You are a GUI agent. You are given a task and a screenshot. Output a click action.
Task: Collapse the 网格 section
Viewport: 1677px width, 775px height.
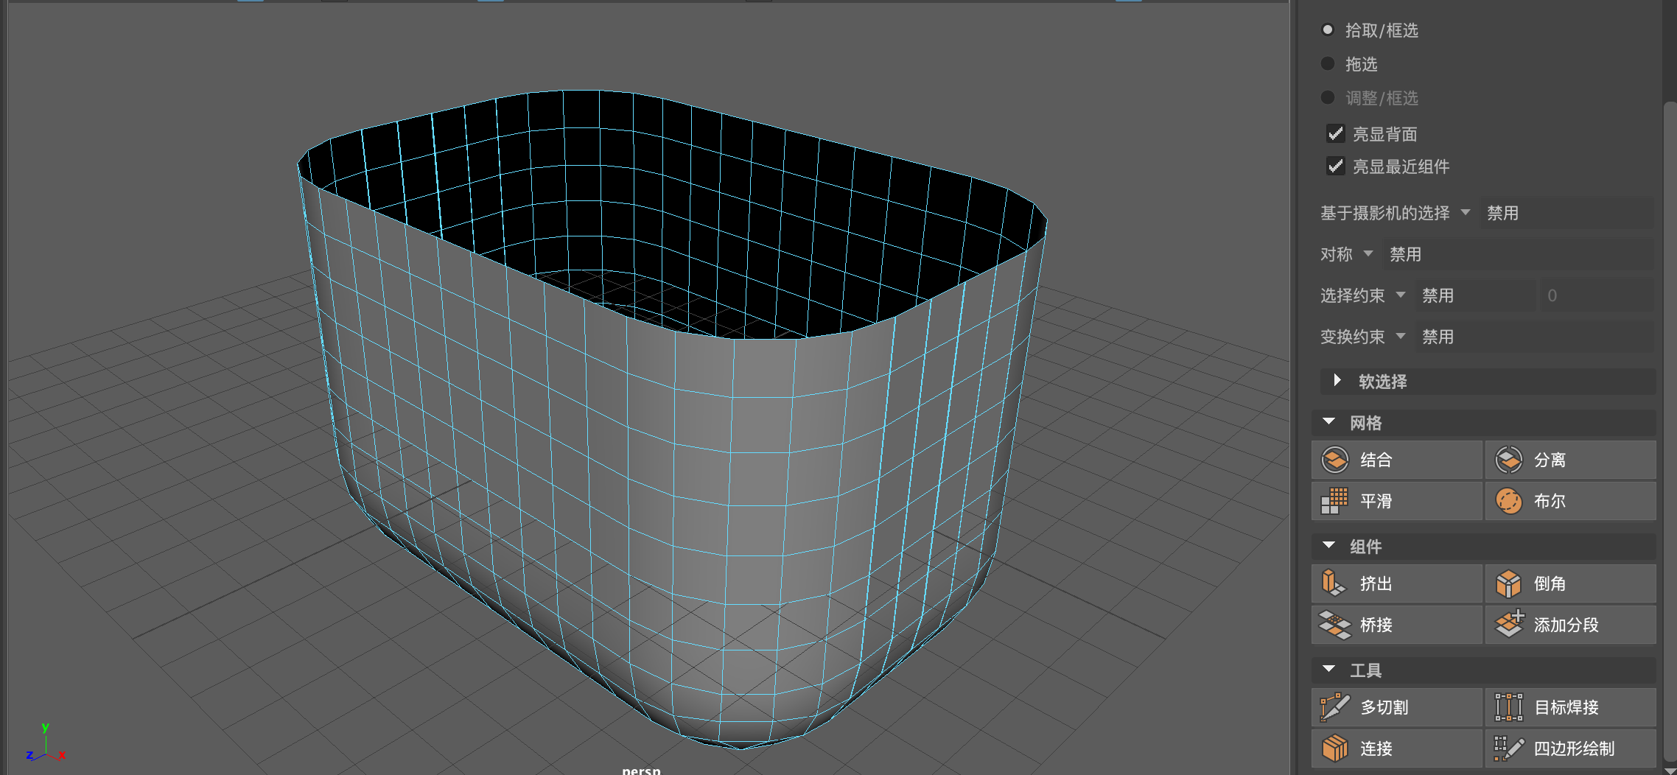coord(1329,421)
